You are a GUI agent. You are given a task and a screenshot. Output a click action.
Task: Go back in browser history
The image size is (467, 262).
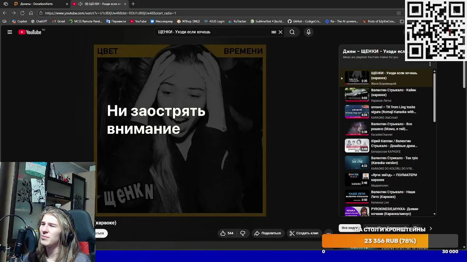pos(5,13)
